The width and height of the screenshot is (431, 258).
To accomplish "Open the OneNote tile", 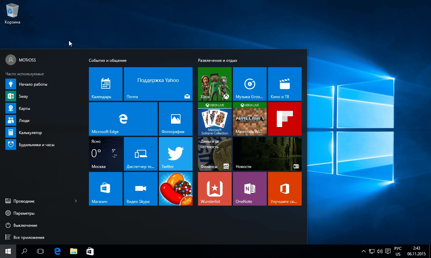I will 250,189.
